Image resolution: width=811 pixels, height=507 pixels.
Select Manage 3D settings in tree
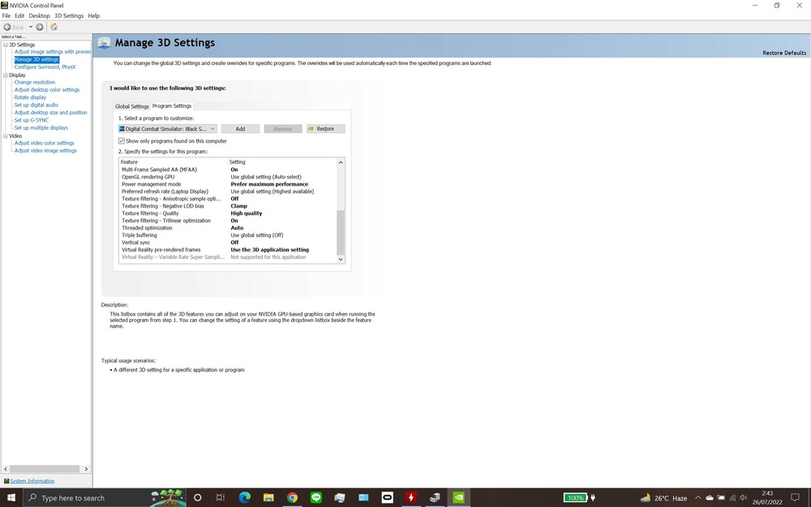click(x=36, y=59)
